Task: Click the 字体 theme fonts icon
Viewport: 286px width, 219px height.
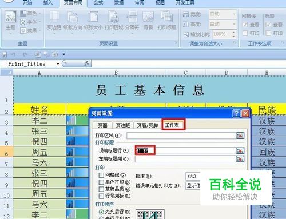Action: point(23,22)
